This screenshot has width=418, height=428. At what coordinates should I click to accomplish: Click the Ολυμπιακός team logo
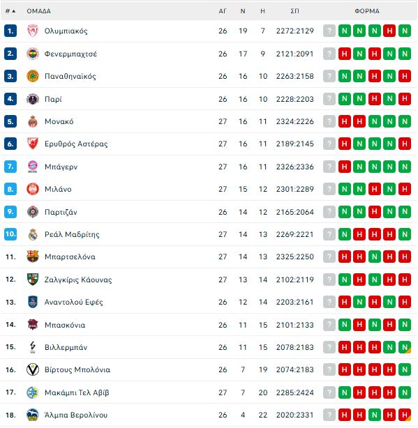pos(33,31)
